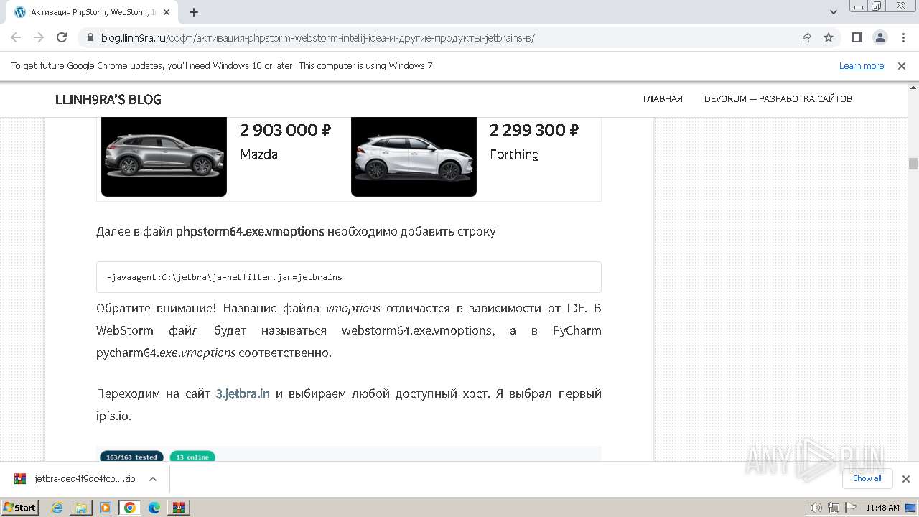Viewport: 919px width, 517px height.
Task: Click the 13 online badge
Action: (x=192, y=457)
